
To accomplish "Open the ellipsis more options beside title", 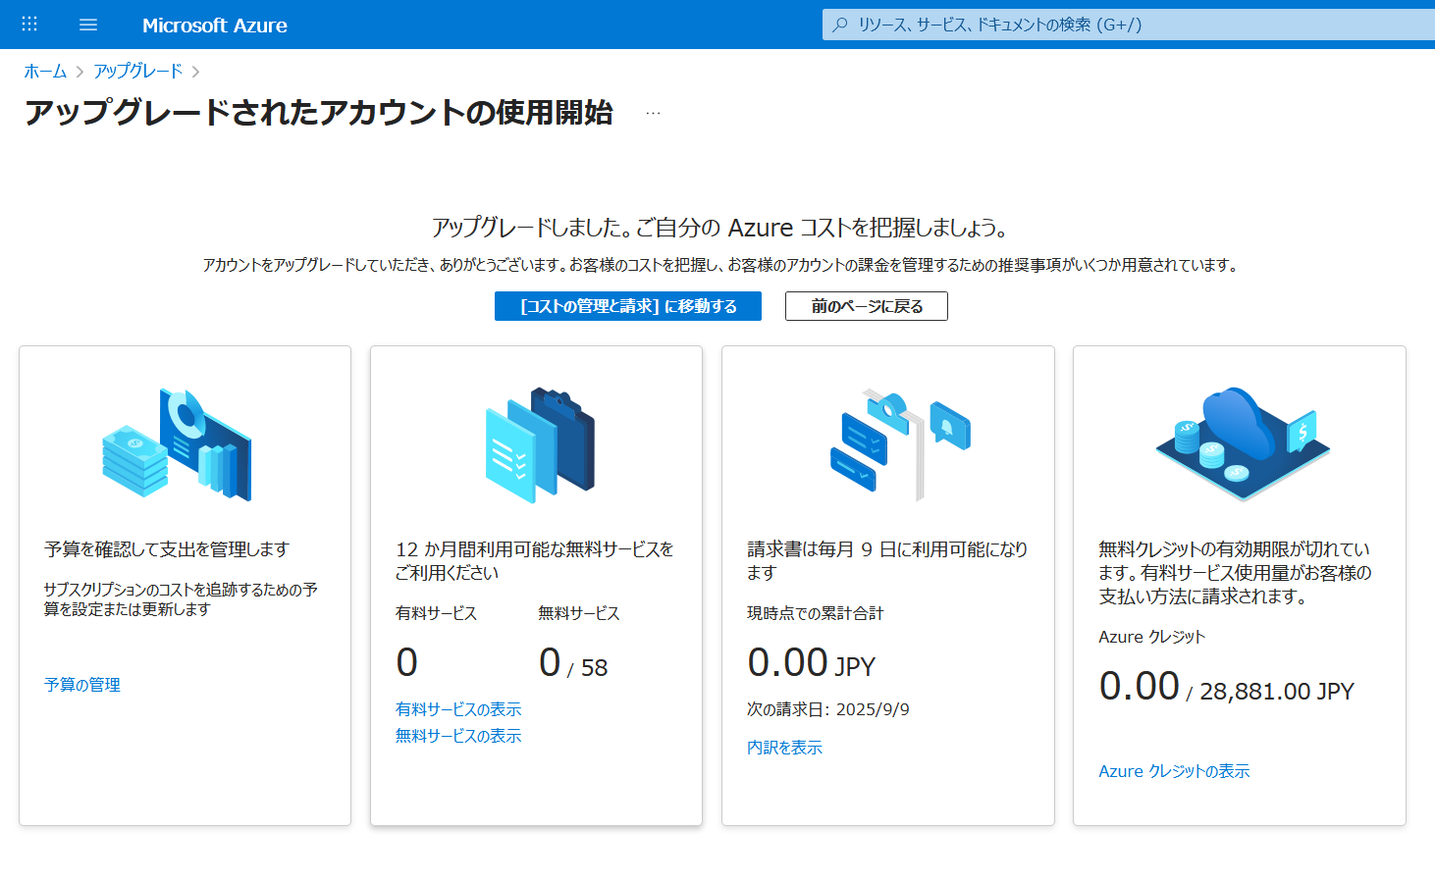I will (x=653, y=114).
